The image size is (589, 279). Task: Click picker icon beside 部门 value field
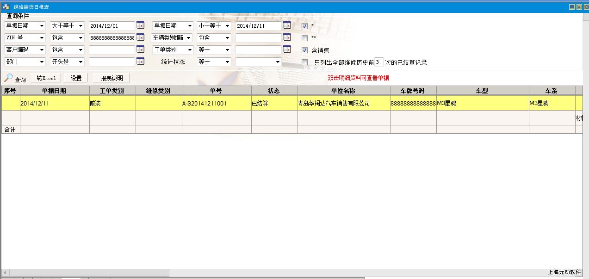click(x=140, y=62)
